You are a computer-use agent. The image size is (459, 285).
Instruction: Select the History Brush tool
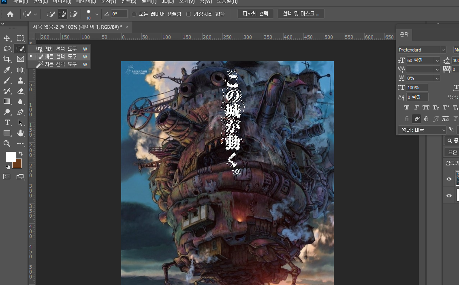click(7, 91)
